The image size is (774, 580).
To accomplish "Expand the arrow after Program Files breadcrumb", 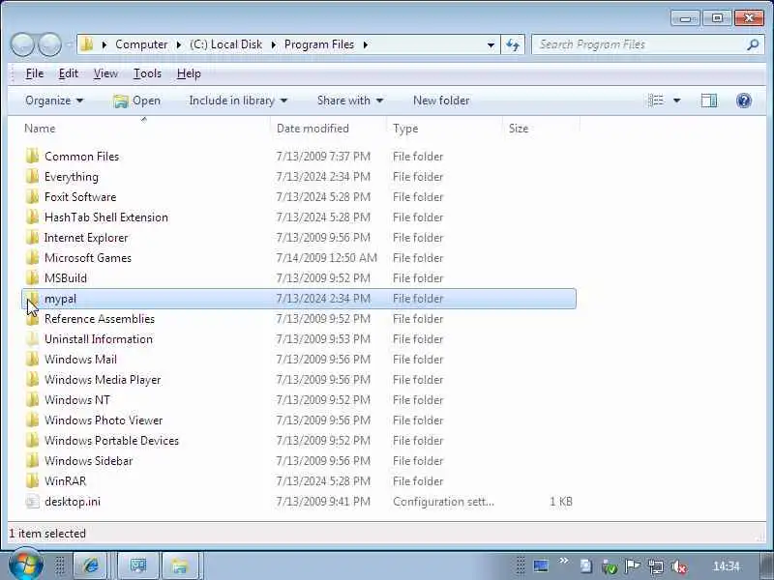I will click(x=366, y=44).
